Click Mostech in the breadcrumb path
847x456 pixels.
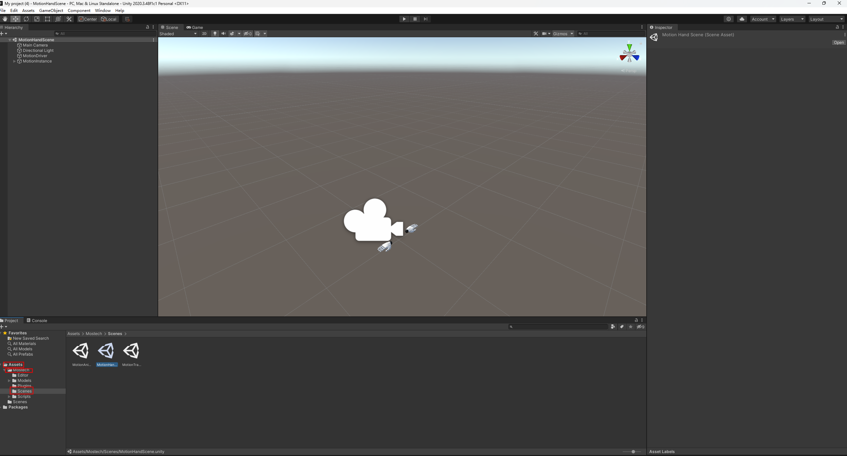click(94, 334)
